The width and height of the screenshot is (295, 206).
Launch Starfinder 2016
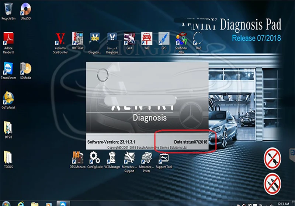(181, 43)
